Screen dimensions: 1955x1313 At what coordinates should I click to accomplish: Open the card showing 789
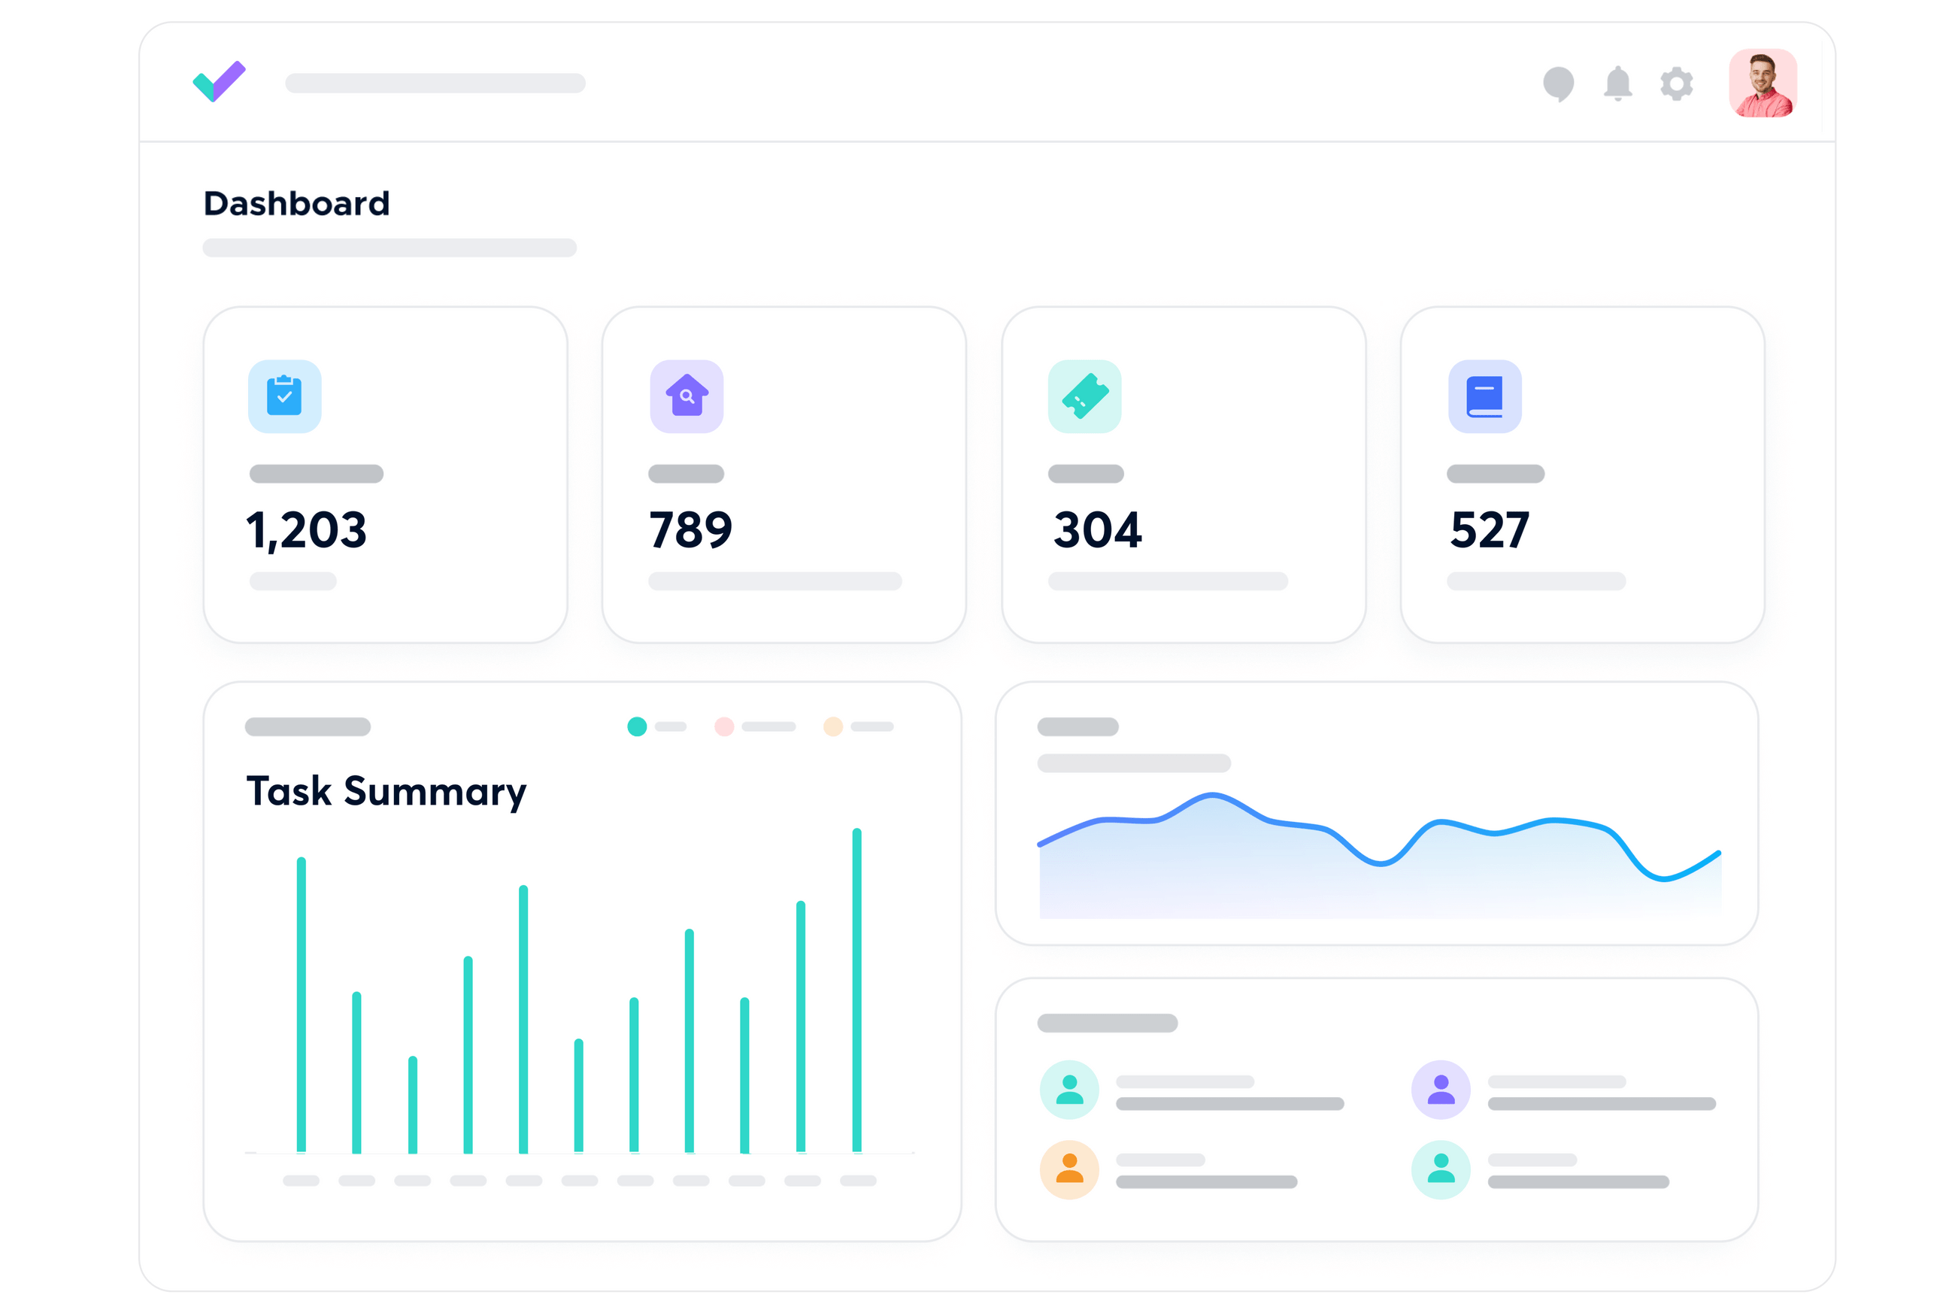click(784, 475)
